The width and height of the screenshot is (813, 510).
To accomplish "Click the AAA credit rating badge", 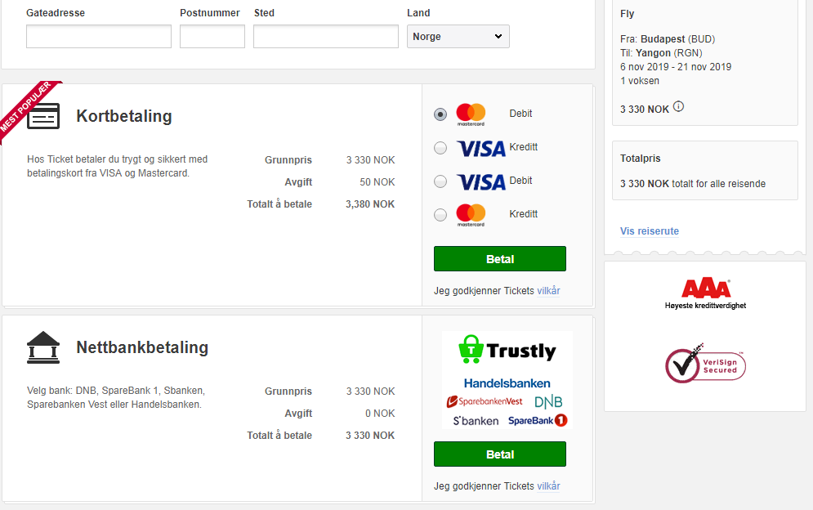I will pos(705,293).
